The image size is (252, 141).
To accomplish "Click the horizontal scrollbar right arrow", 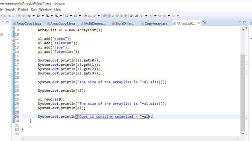I will (x=237, y=138).
